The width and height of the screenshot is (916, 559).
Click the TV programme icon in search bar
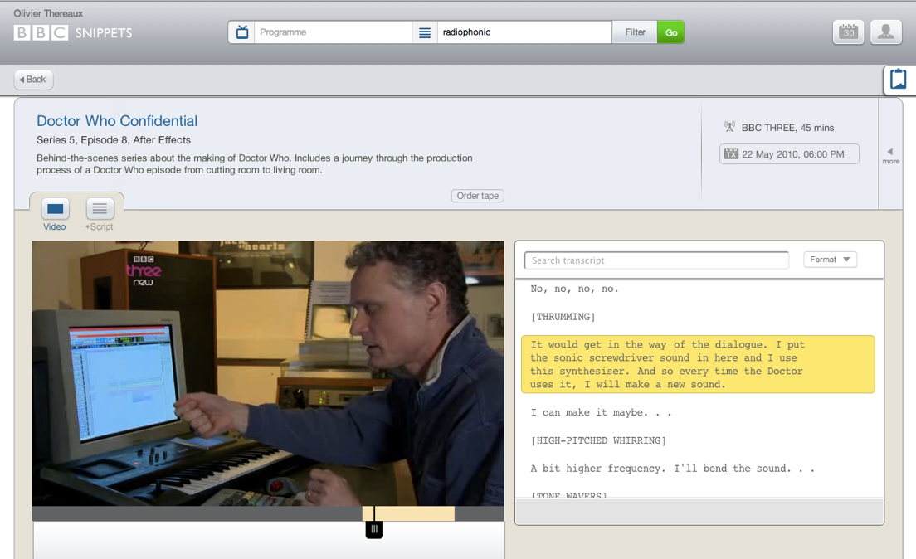coord(241,32)
